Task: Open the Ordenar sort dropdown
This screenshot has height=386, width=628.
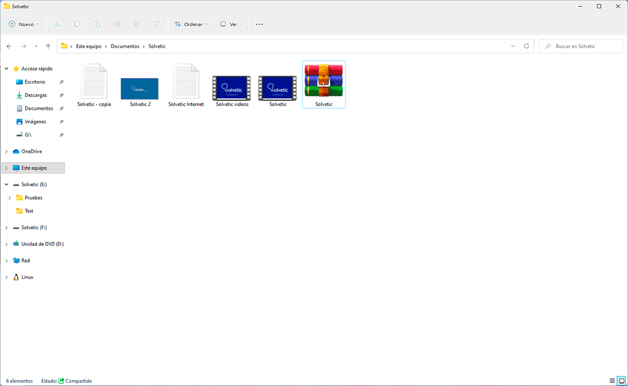Action: [x=191, y=24]
